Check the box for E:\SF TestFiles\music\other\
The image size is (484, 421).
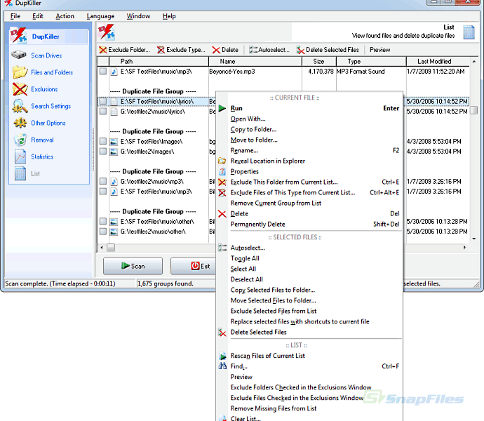103,222
